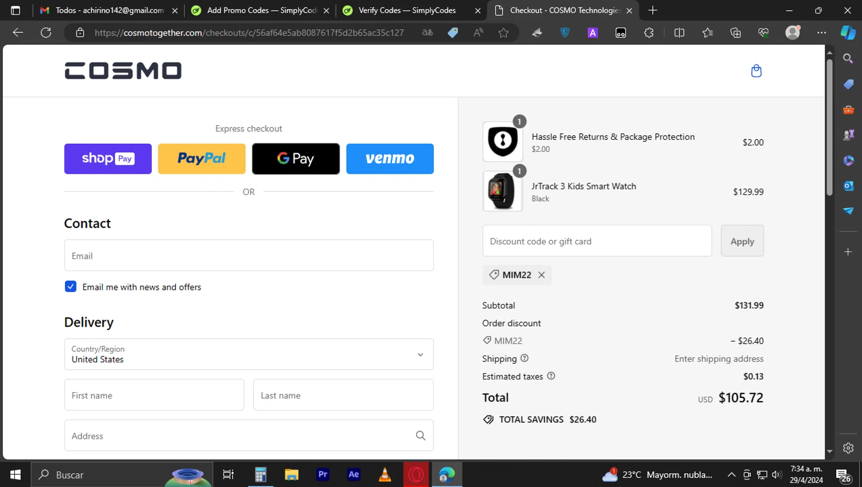Click the browser address bar URL
This screenshot has height=487, width=862.
pos(249,33)
